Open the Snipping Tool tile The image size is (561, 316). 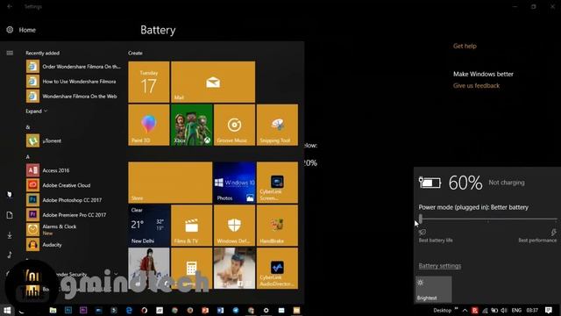click(x=277, y=125)
